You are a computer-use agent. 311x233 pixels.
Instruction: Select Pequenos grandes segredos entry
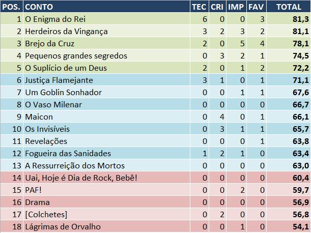(76, 55)
